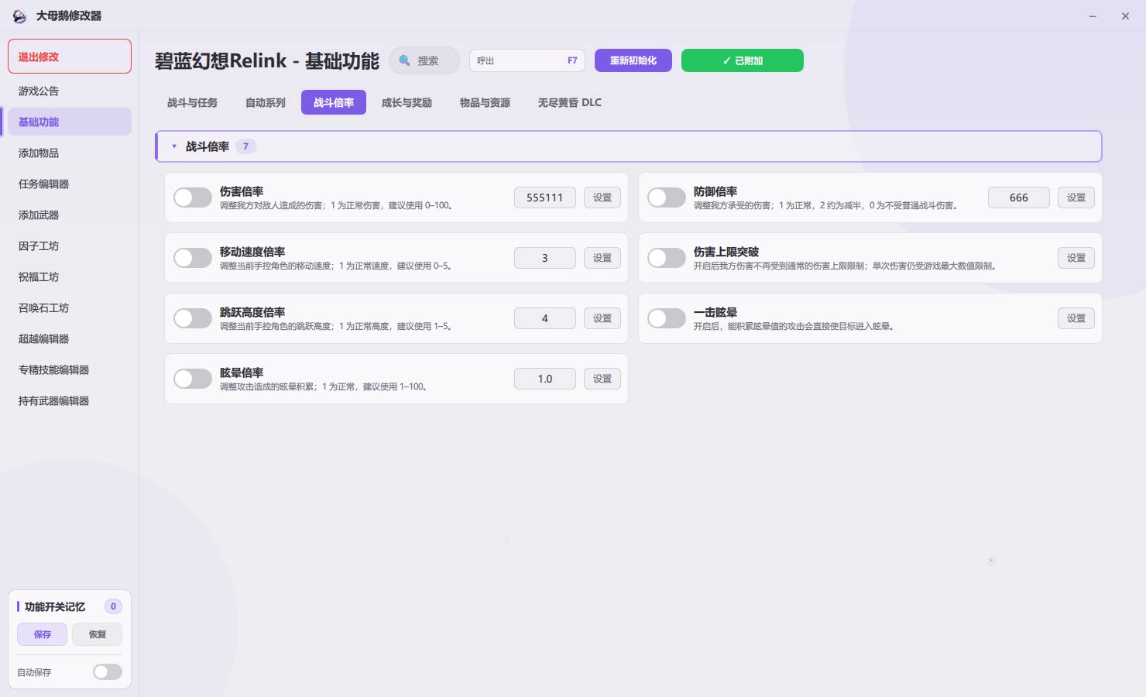Click the goose app logo icon
1146x697 pixels.
[19, 15]
